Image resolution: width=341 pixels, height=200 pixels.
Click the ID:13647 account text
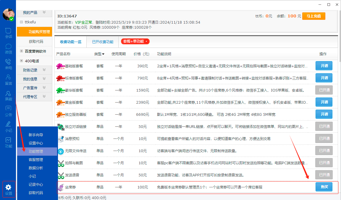click(x=67, y=16)
